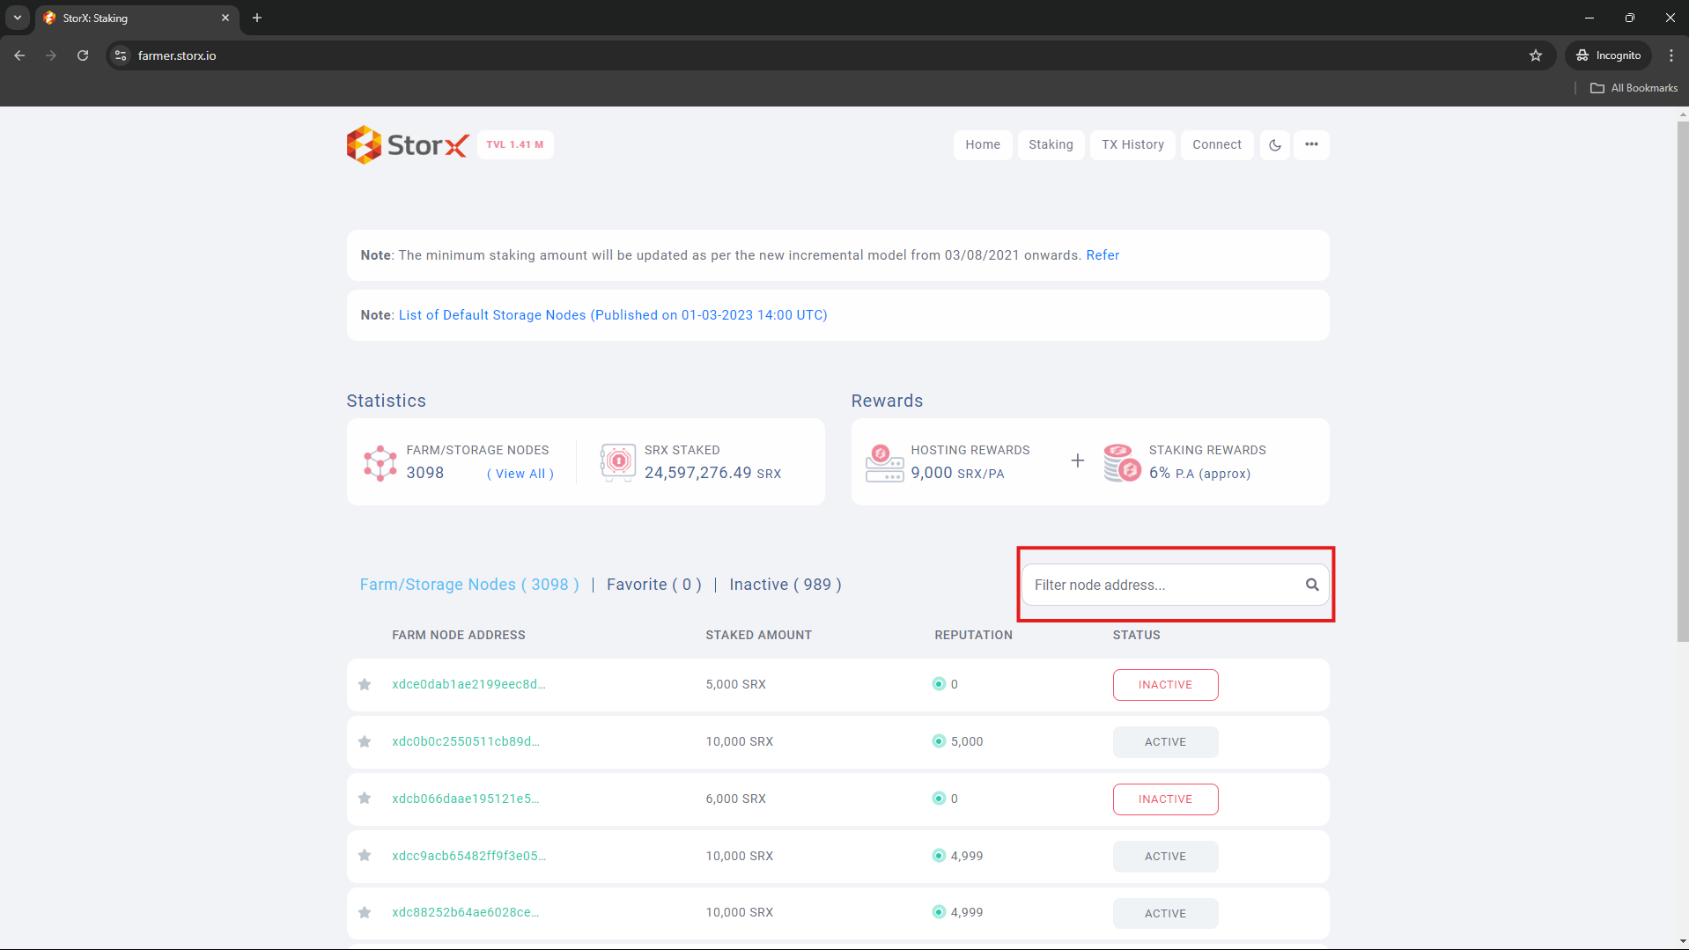The width and height of the screenshot is (1689, 950).
Task: Click the search magnifier in the filter box
Action: pyautogui.click(x=1312, y=584)
